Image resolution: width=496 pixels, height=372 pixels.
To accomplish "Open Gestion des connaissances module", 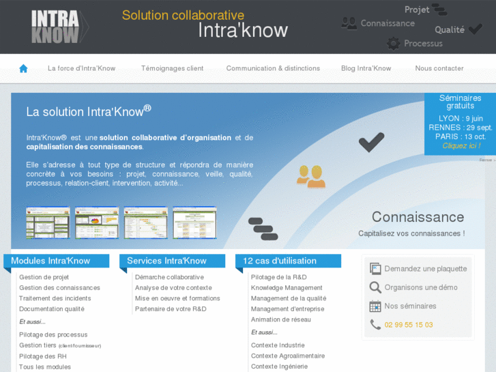I will [59, 288].
